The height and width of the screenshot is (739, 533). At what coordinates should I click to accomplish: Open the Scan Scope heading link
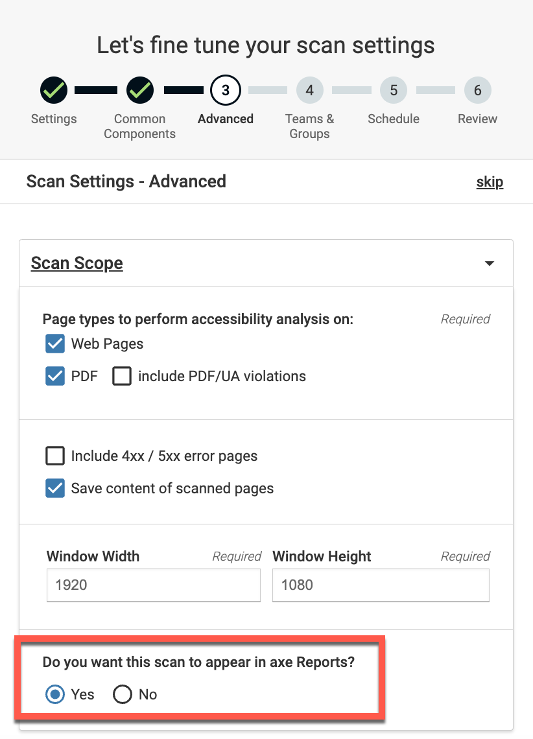pyautogui.click(x=77, y=263)
